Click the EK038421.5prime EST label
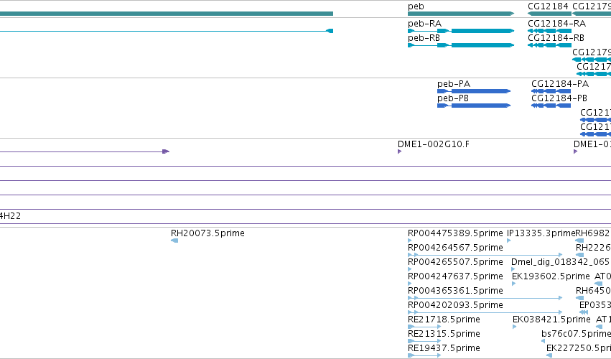 click(x=551, y=320)
